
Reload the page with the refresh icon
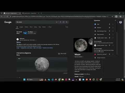(7, 17)
